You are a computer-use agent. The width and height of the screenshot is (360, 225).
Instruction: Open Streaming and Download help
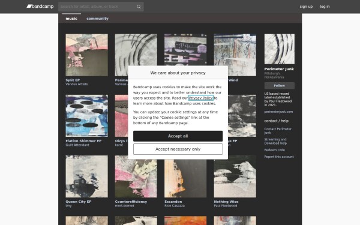(x=275, y=141)
